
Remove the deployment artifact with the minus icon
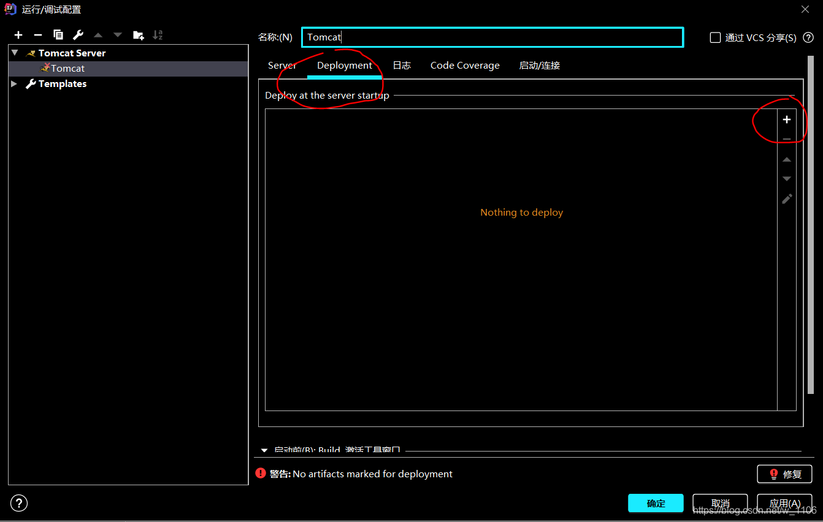pos(787,139)
